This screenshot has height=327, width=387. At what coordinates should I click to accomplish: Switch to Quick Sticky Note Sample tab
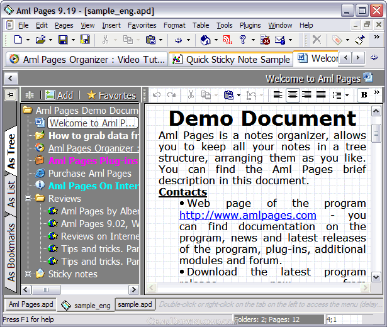[231, 60]
